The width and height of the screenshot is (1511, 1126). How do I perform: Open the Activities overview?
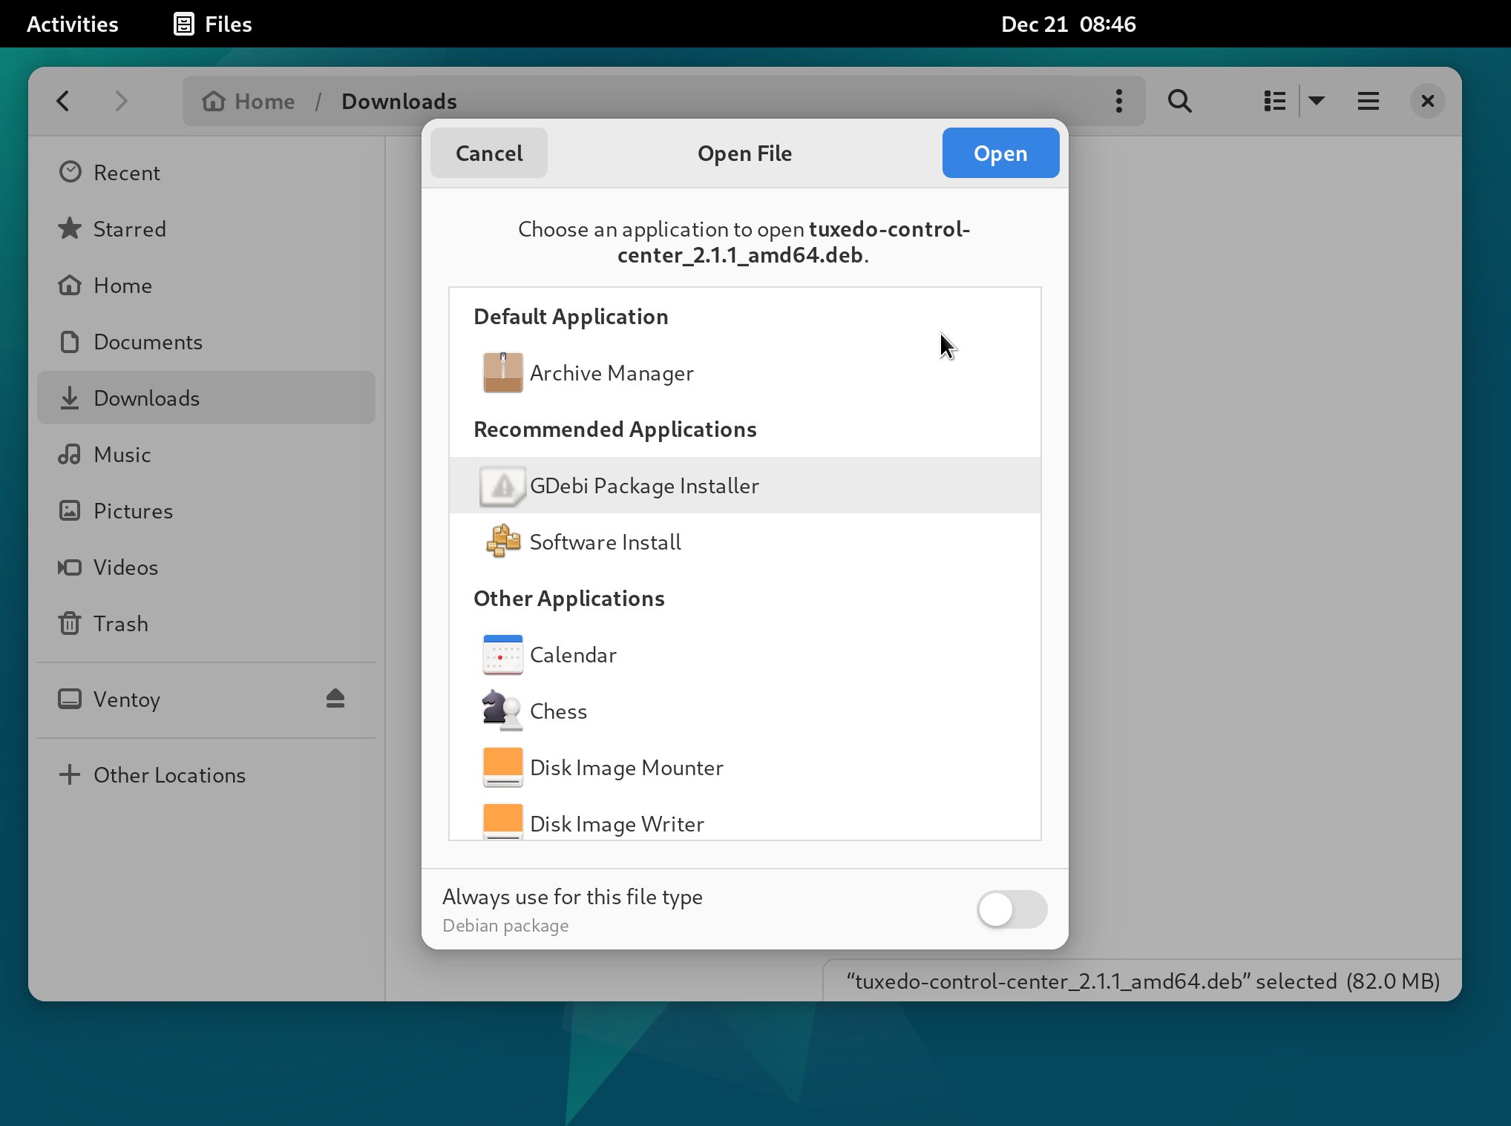click(73, 24)
